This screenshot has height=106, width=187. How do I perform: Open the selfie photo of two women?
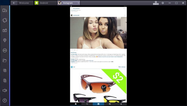[x=98, y=33]
